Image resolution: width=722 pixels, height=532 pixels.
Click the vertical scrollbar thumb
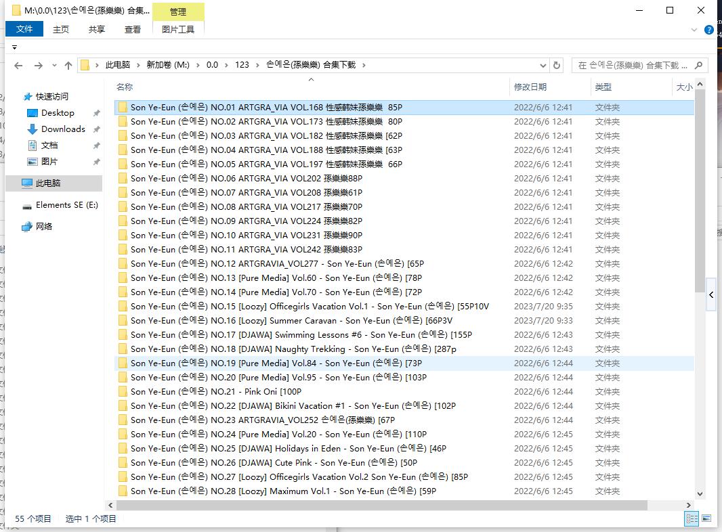pos(700,190)
